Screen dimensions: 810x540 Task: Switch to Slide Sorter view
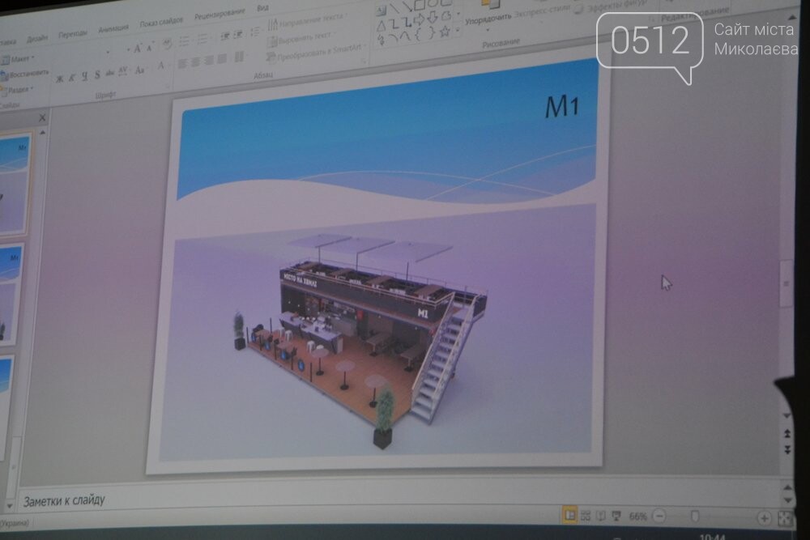[586, 515]
